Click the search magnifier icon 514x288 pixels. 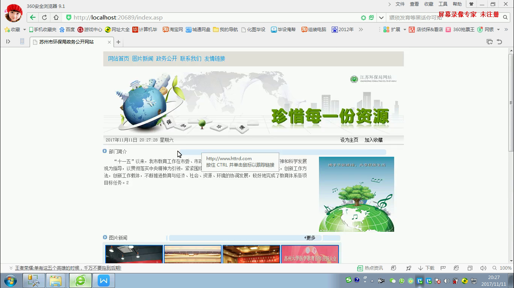(x=505, y=18)
